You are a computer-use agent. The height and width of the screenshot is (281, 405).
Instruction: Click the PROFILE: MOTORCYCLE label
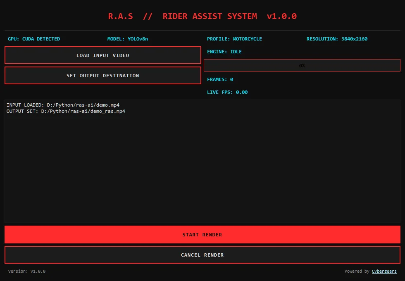(235, 39)
